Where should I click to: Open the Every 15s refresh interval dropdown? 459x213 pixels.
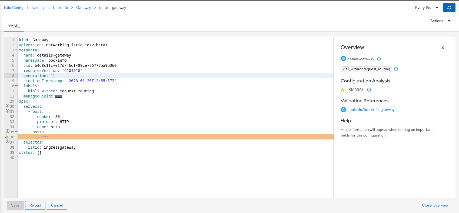pyautogui.click(x=427, y=8)
